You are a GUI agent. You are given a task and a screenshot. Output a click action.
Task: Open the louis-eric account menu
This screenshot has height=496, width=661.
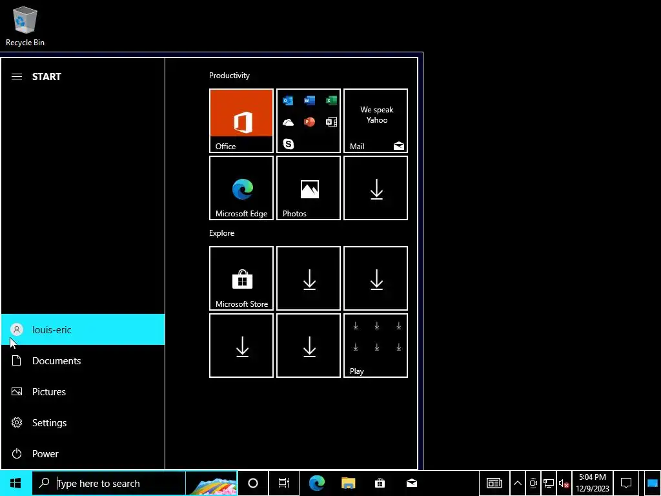(x=83, y=329)
